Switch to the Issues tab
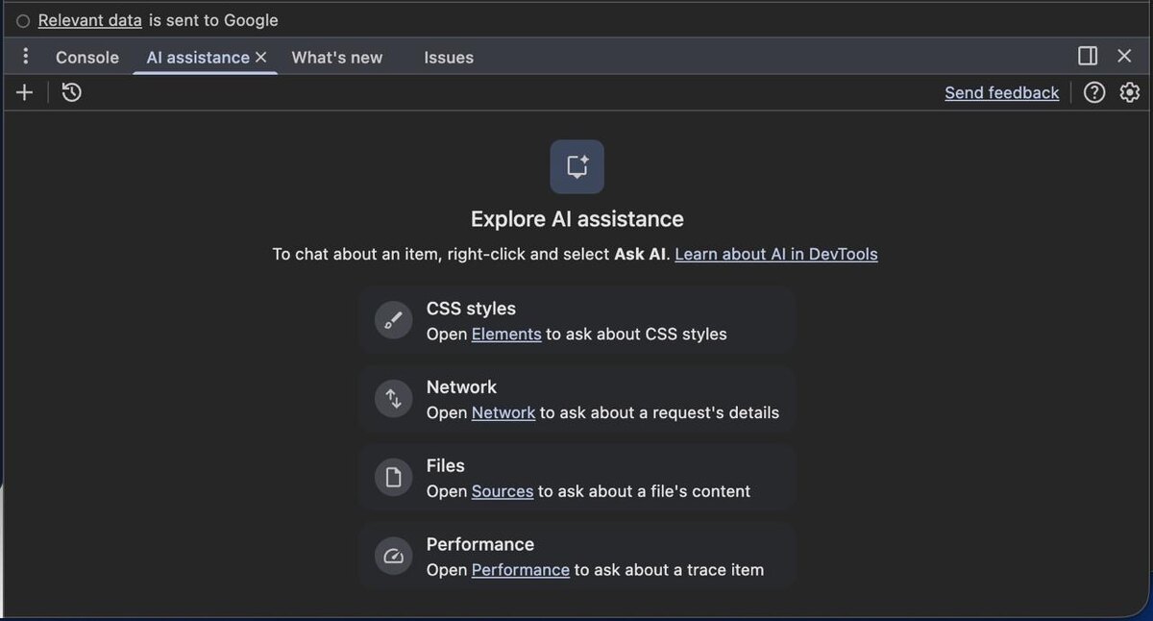Viewport: 1153px width, 621px height. click(449, 58)
